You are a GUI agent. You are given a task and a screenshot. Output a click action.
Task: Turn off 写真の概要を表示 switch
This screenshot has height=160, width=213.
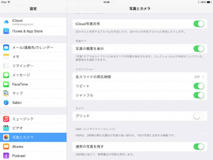[x=199, y=49]
